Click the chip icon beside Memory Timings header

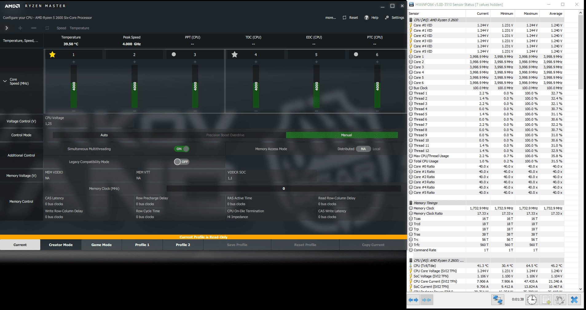click(411, 203)
